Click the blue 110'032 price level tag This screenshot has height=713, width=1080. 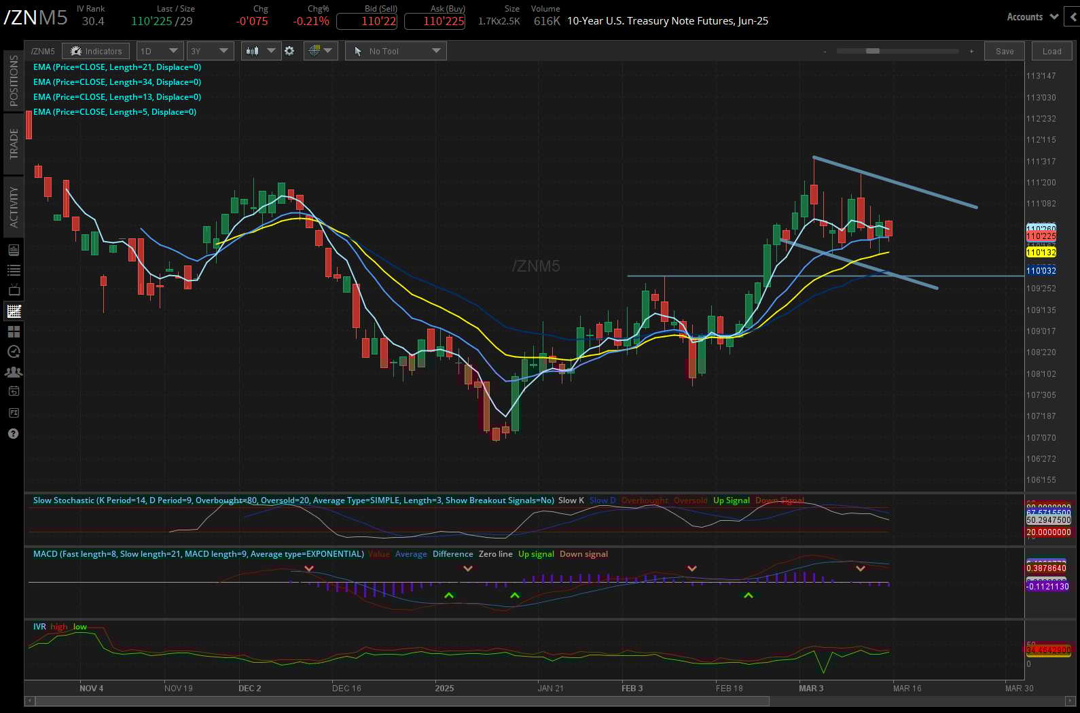coord(1041,271)
